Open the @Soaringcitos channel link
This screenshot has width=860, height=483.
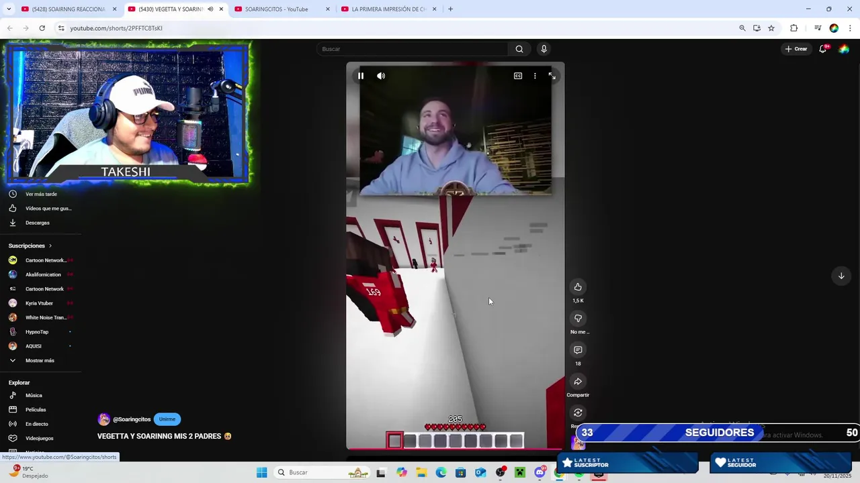click(132, 419)
